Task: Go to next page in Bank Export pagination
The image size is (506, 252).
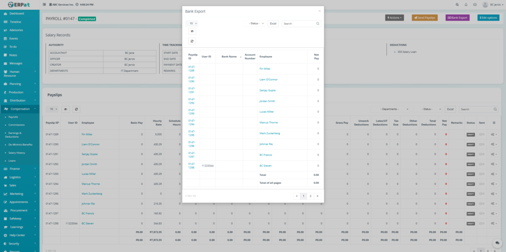Action: [x=317, y=196]
